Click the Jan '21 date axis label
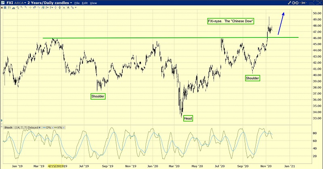The height and width of the screenshot is (169, 323). [x=289, y=166]
